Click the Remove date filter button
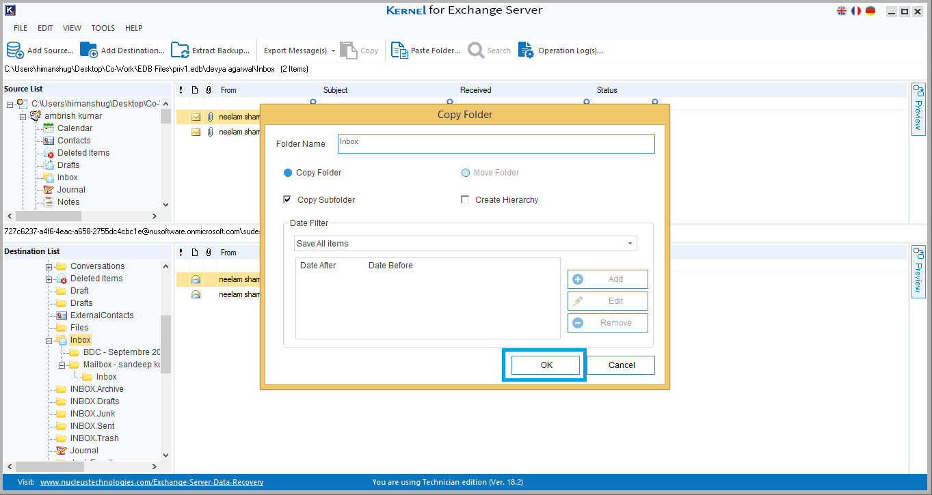 click(x=608, y=323)
